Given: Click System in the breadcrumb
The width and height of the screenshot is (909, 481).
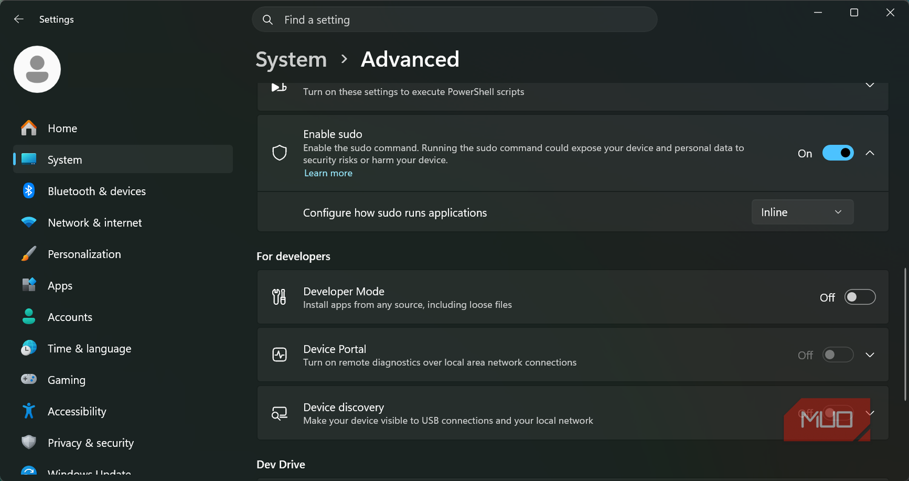Looking at the screenshot, I should click(x=291, y=59).
